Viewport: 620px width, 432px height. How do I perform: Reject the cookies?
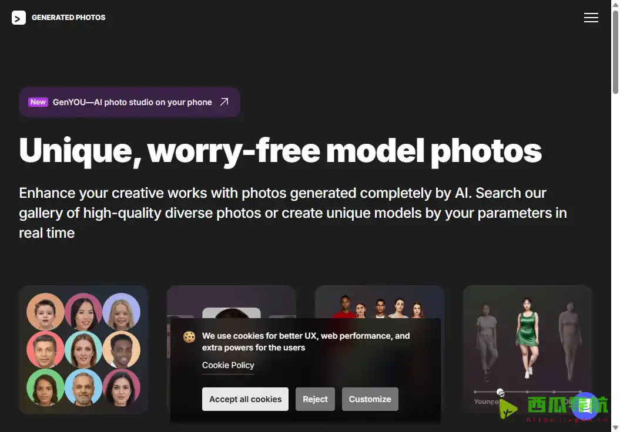tap(315, 399)
